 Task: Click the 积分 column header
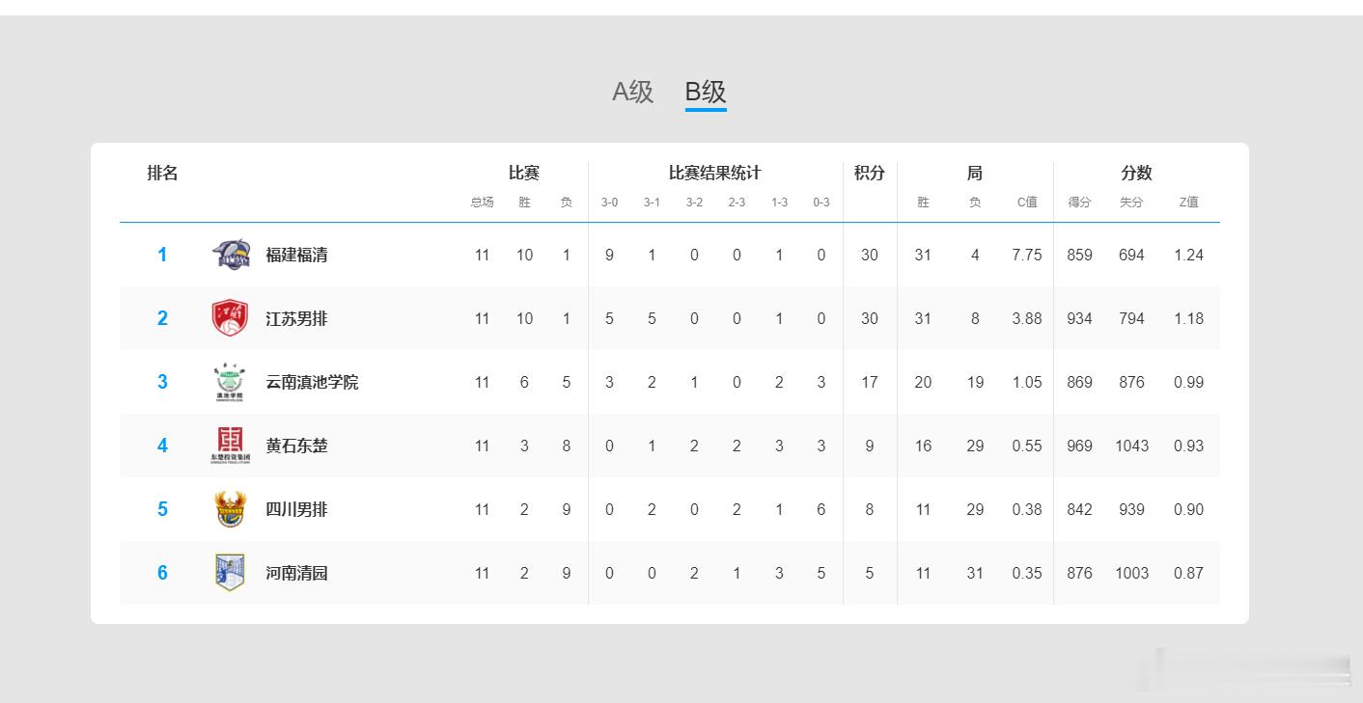[x=869, y=174]
